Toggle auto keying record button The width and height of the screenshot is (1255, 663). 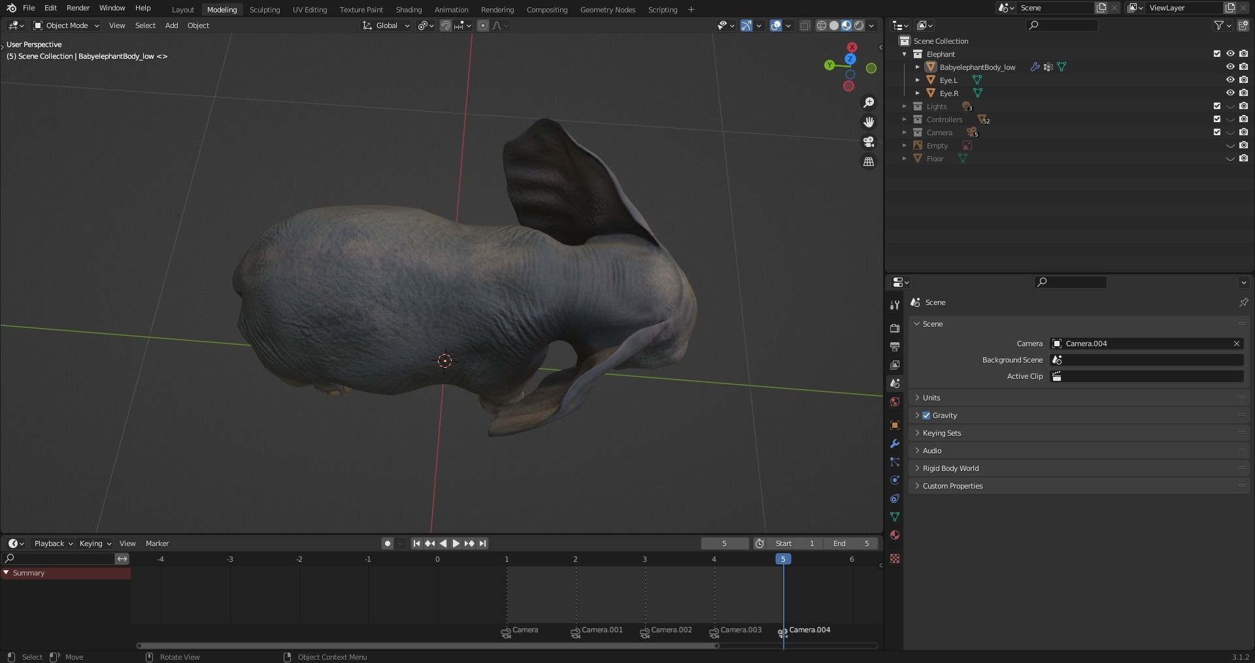point(388,543)
